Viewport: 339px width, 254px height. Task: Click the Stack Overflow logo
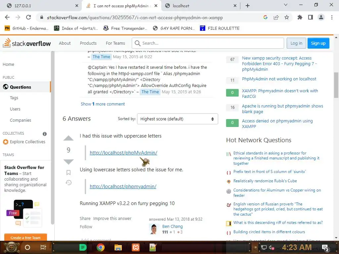coord(26,43)
